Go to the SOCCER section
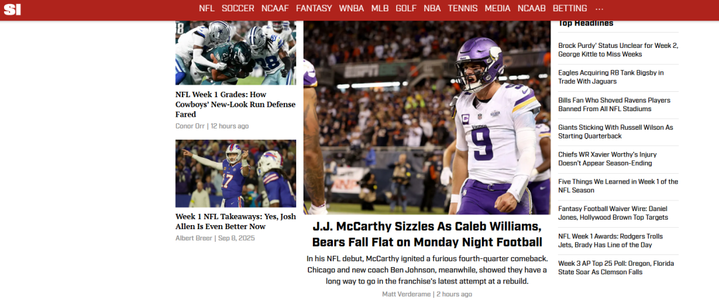The height and width of the screenshot is (301, 719). (238, 8)
